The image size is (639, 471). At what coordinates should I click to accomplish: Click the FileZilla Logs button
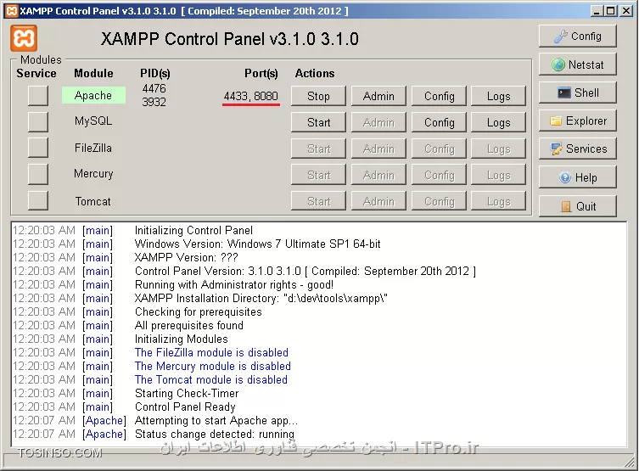[498, 149]
